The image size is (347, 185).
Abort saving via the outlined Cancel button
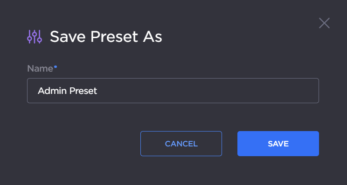[181, 144]
